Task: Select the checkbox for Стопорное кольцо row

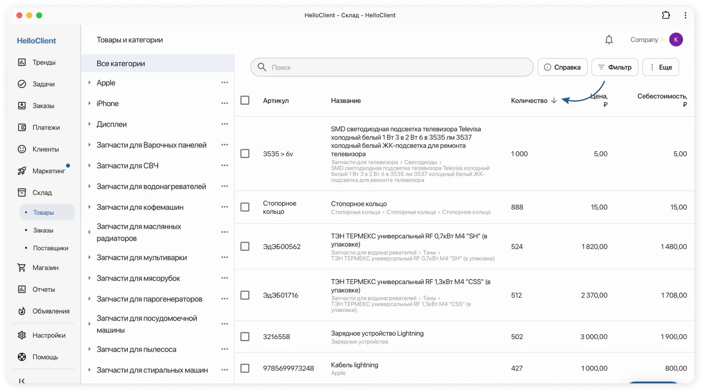Action: coord(245,207)
